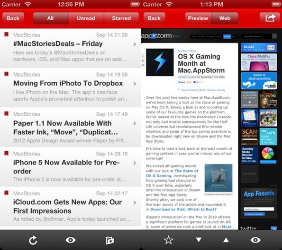The width and height of the screenshot is (282, 250).
Task: Switch to the Unread tab
Action: click(x=86, y=18)
